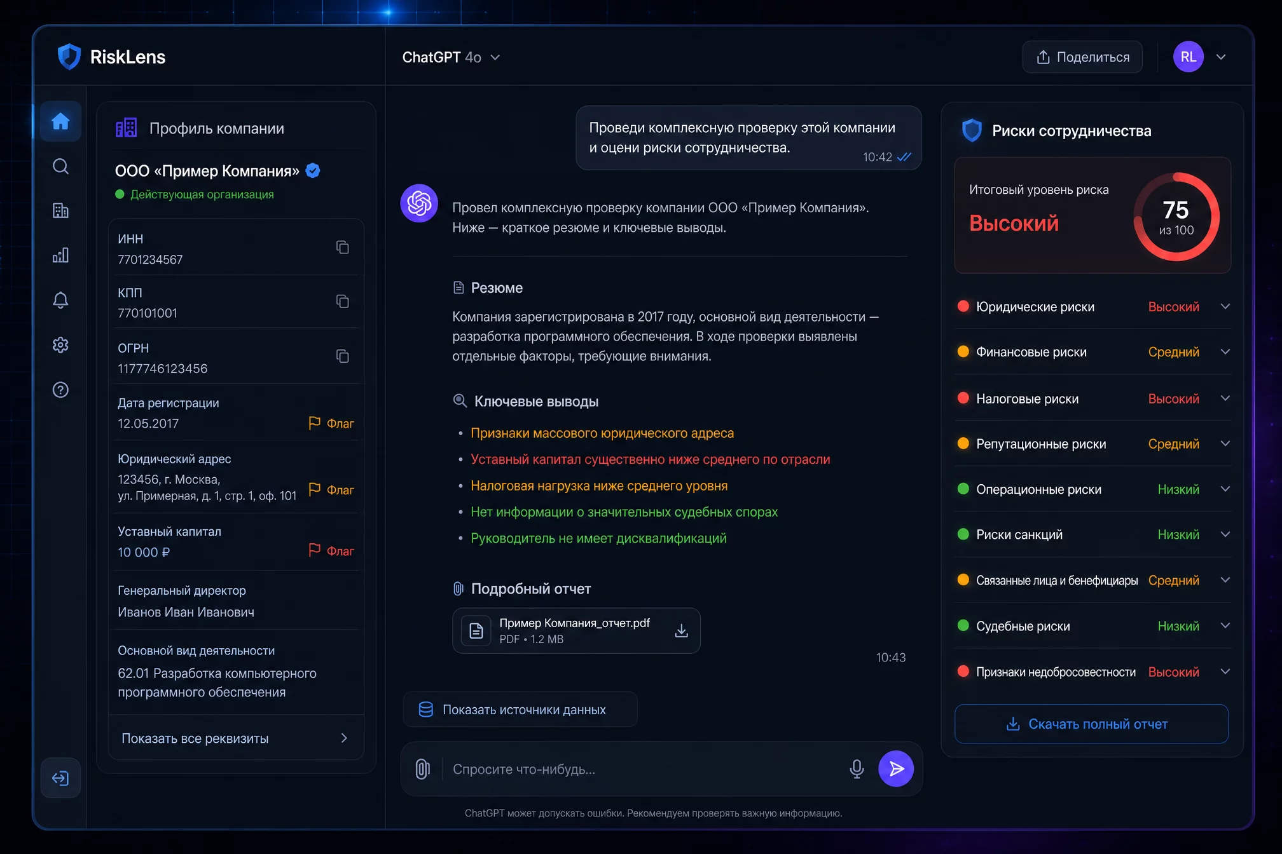Open the Home icon in sidebar
Viewport: 1282px width, 854px height.
click(60, 121)
